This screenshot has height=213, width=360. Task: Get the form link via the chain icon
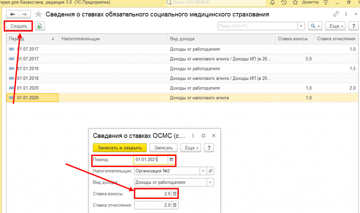tap(336, 14)
